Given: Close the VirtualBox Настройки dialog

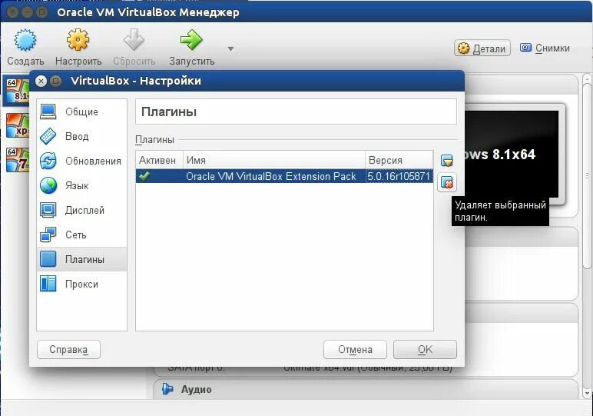Looking at the screenshot, I should [41, 81].
